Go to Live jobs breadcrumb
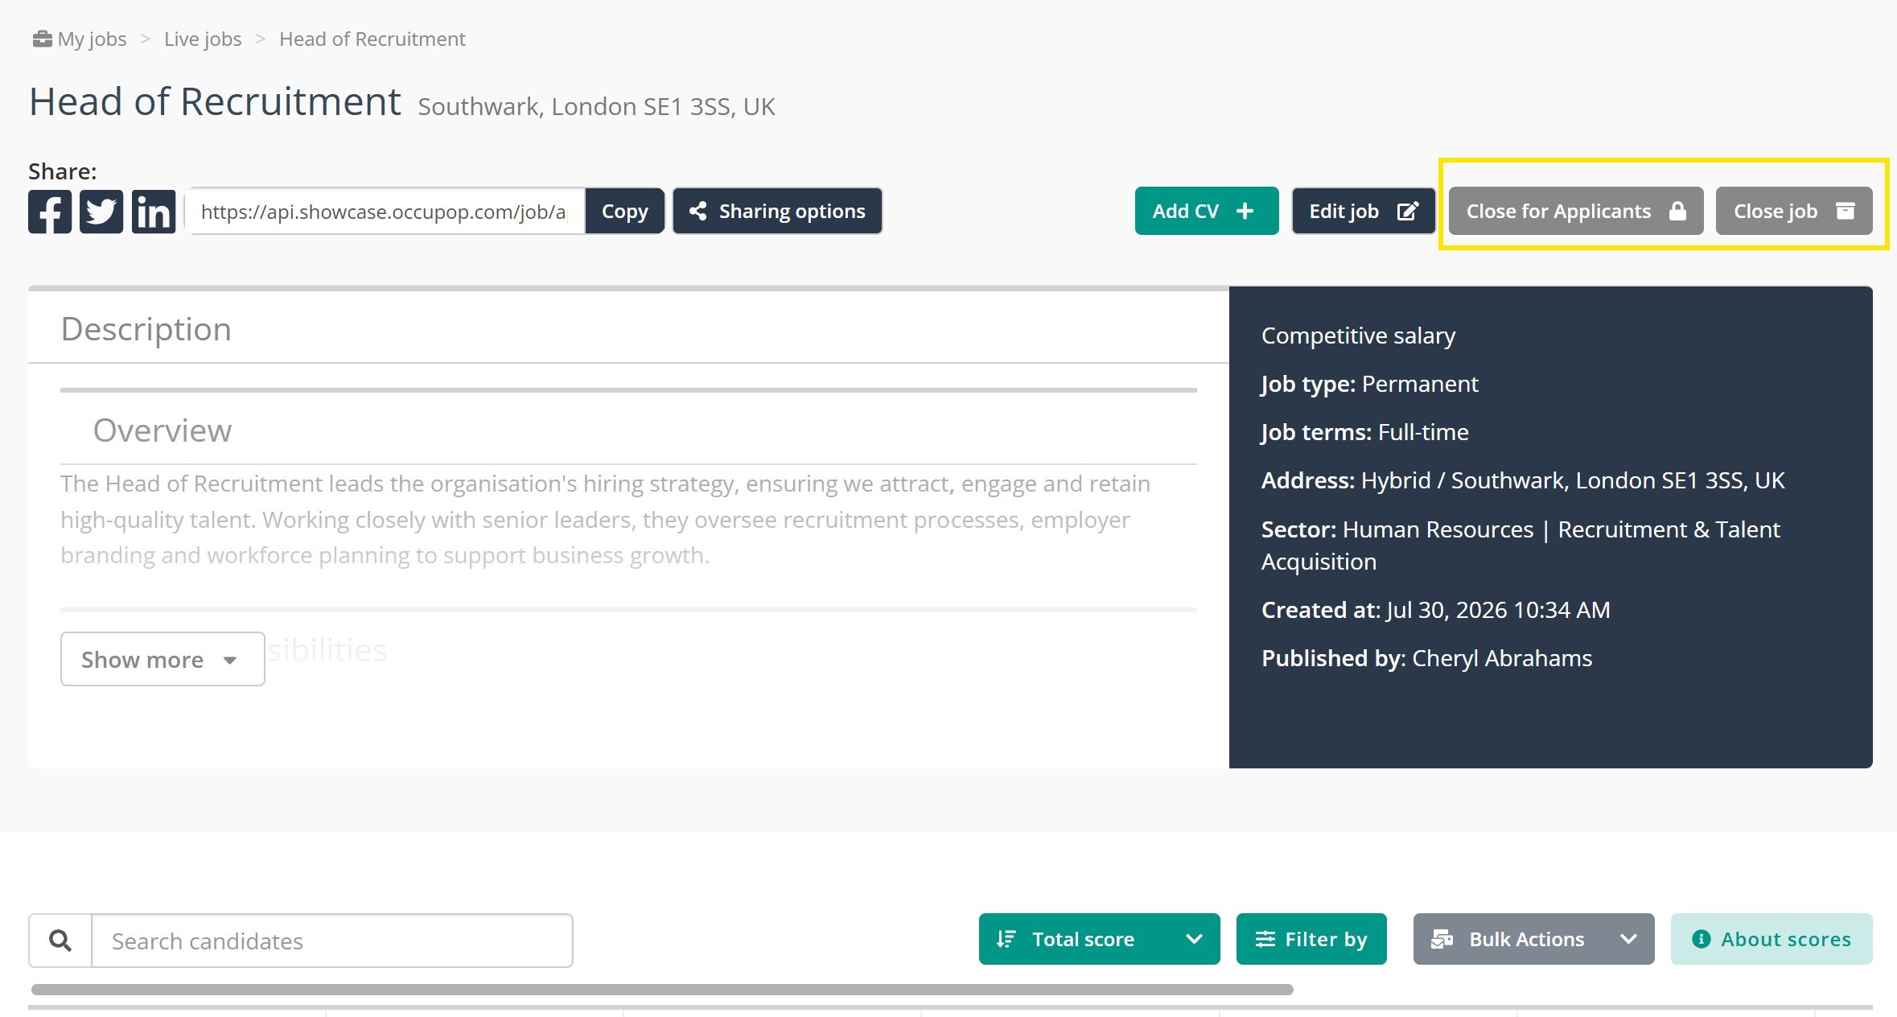This screenshot has width=1897, height=1017. pyautogui.click(x=203, y=39)
